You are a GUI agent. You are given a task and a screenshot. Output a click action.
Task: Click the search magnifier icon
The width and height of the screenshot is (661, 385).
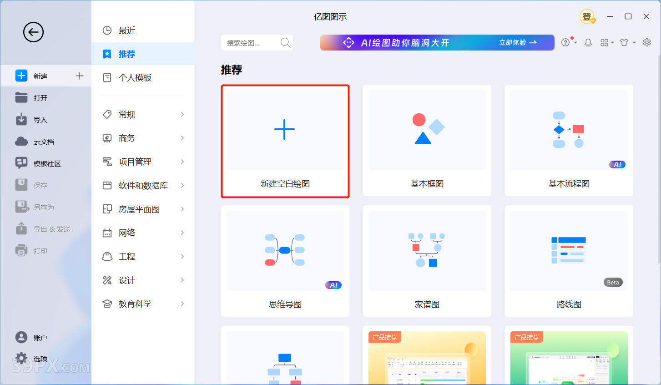coord(285,43)
